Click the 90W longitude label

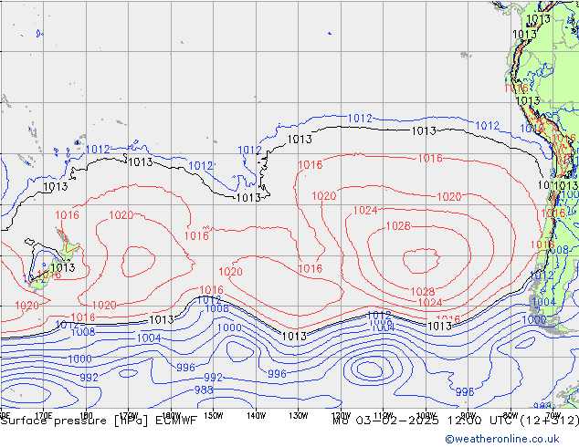tap(468, 415)
